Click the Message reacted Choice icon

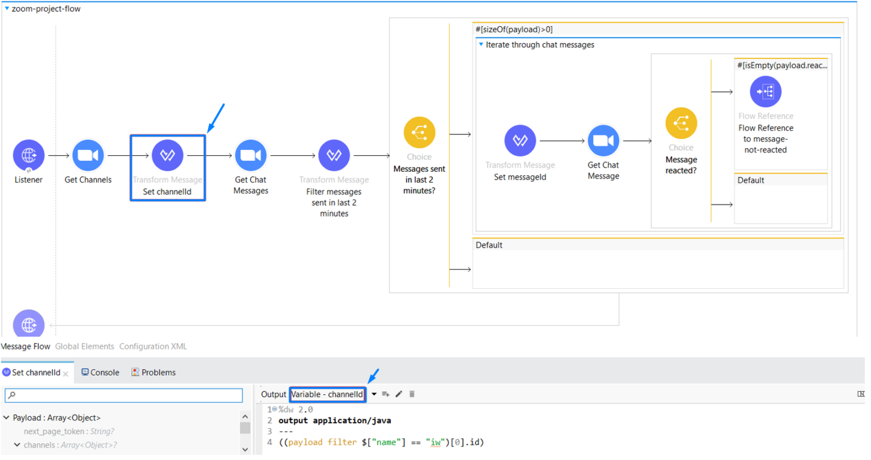point(681,123)
